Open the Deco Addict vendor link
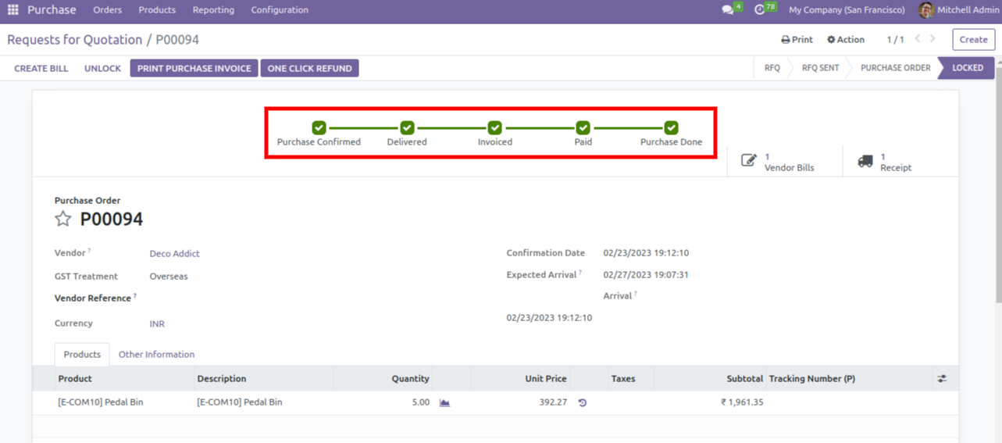Screen dimensions: 1002x443 pyautogui.click(x=174, y=254)
